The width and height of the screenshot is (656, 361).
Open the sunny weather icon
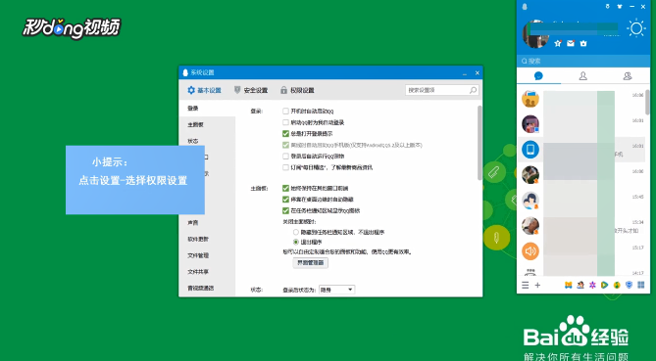[x=636, y=28]
